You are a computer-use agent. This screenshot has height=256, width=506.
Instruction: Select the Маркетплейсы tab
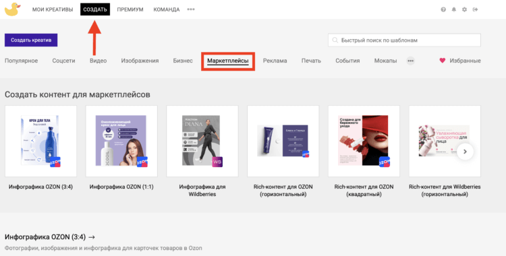(x=228, y=61)
